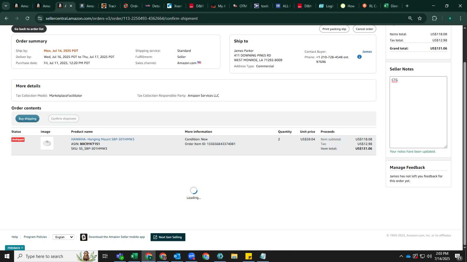The width and height of the screenshot is (467, 262).
Task: Open Program Policies link
Action: (35, 237)
